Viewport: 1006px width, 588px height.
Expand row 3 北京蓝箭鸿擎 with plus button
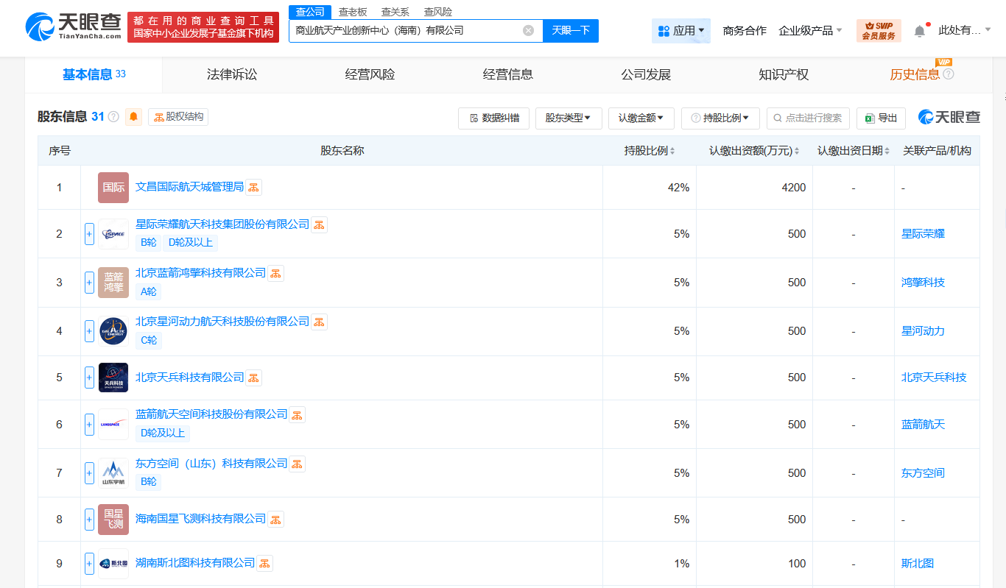pyautogui.click(x=89, y=283)
